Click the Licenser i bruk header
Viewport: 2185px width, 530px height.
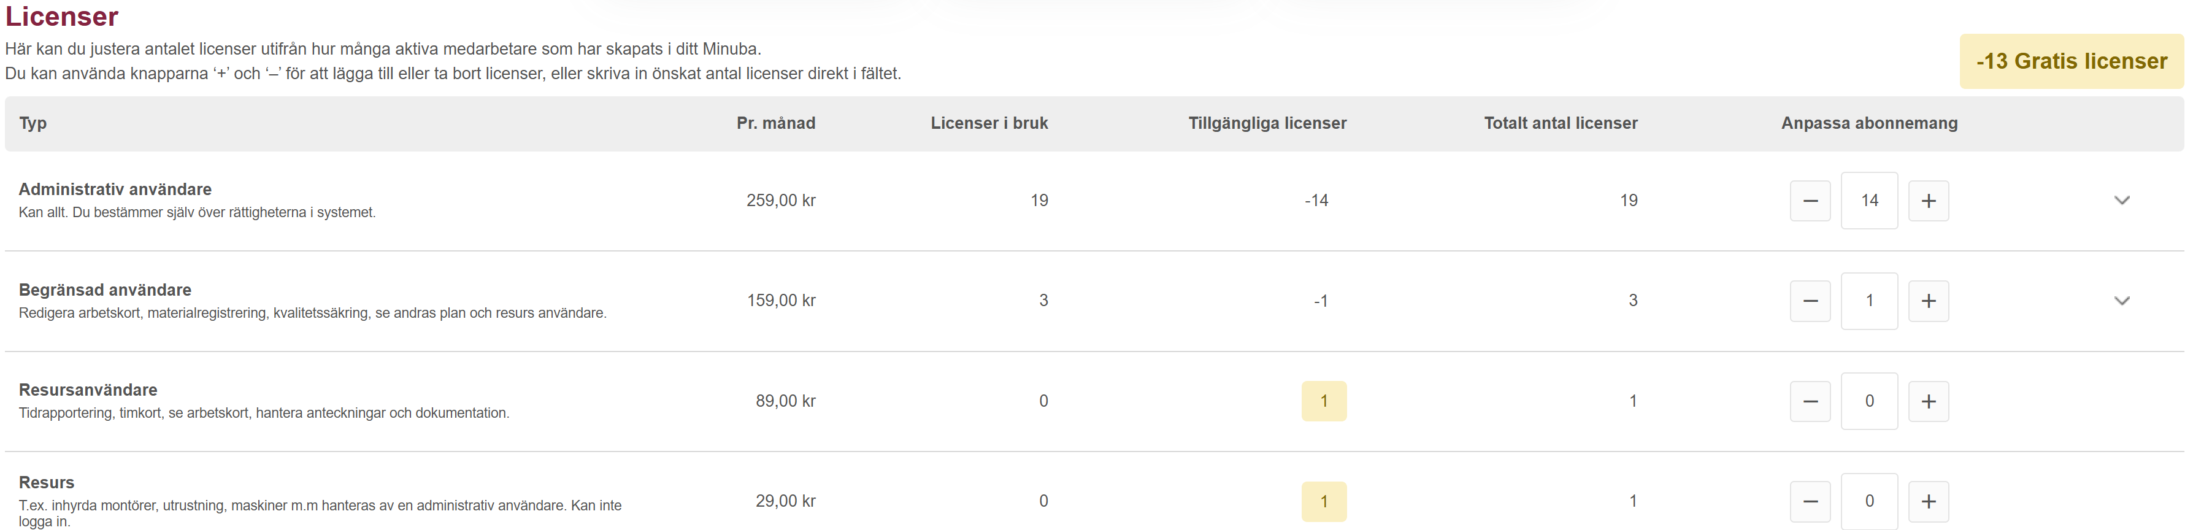[x=989, y=123]
